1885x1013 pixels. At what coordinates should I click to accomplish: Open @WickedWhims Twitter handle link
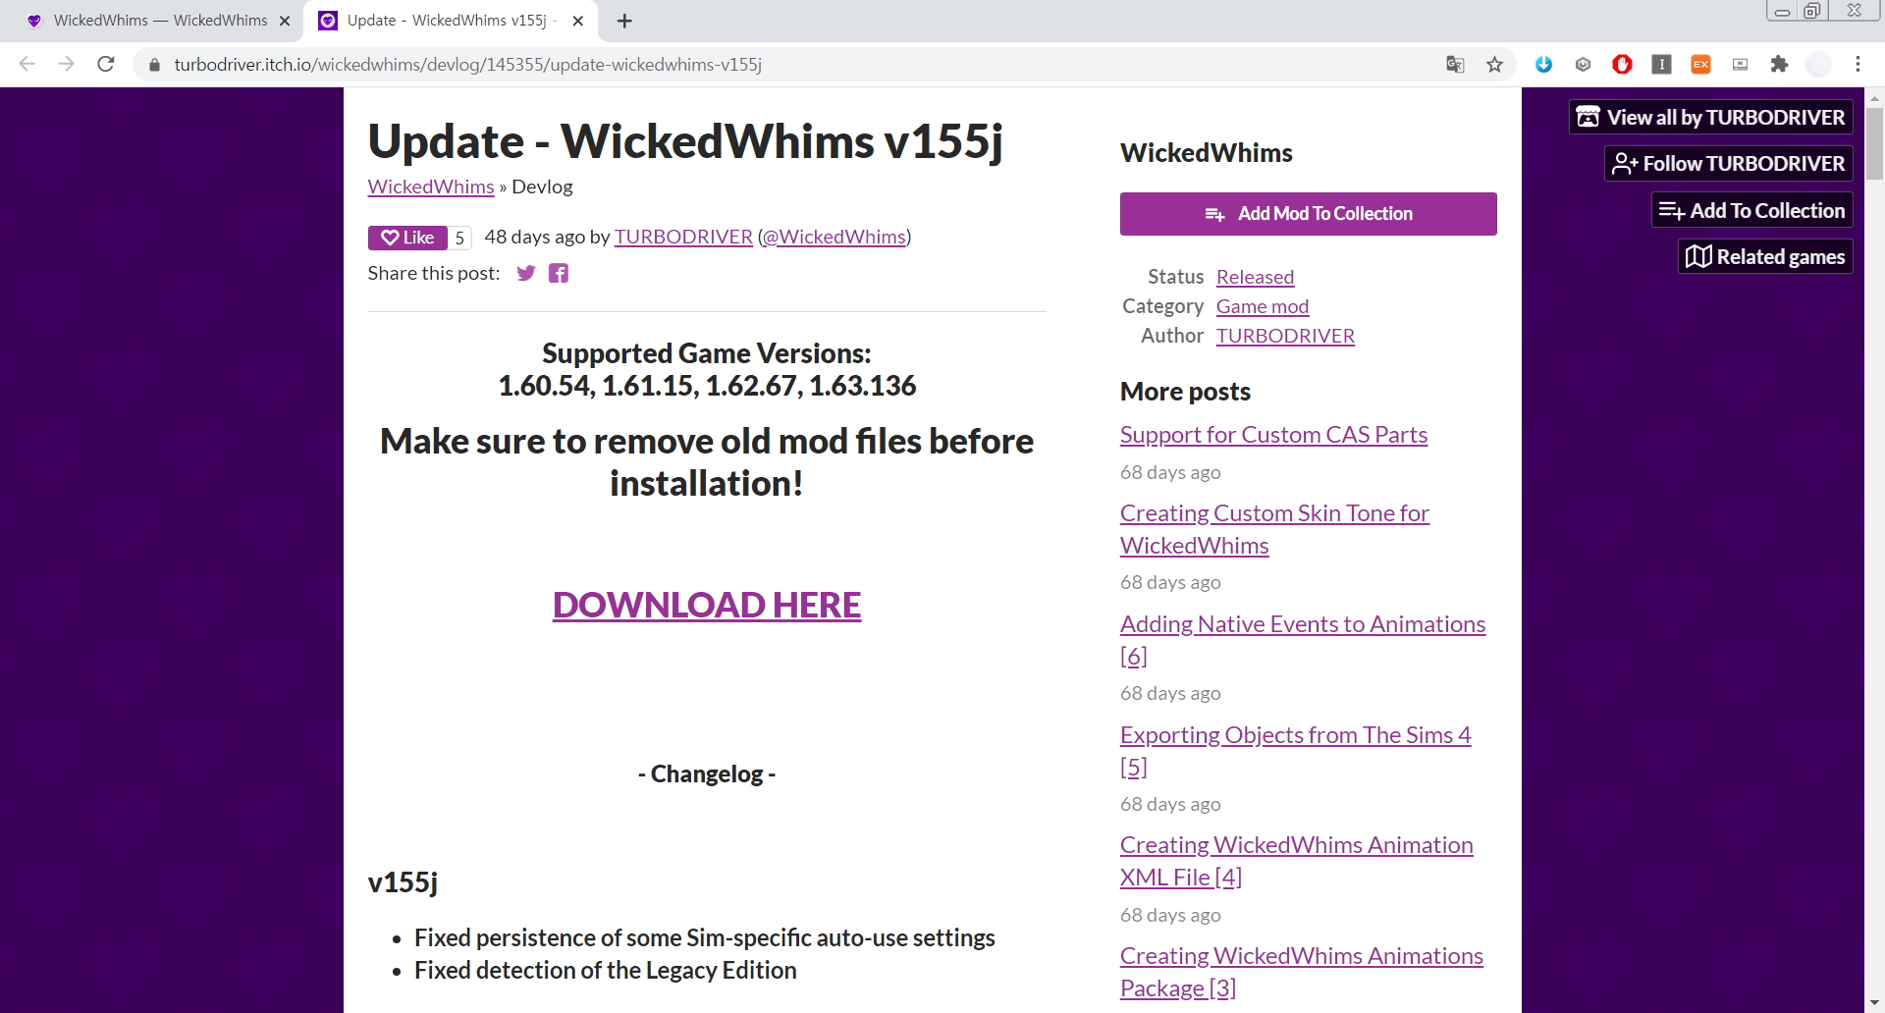tap(835, 237)
